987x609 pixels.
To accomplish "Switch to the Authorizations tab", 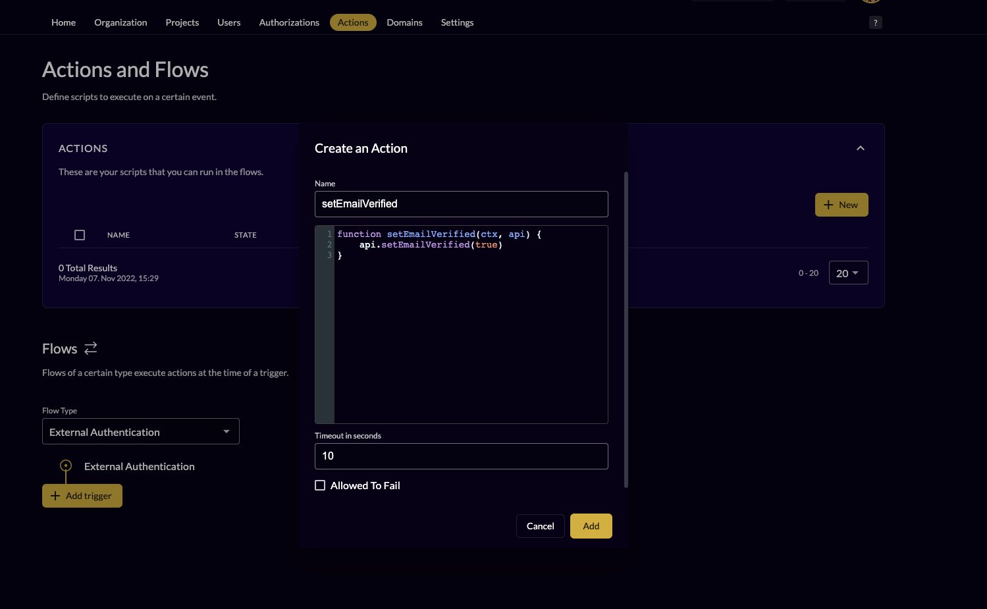I will coord(289,22).
